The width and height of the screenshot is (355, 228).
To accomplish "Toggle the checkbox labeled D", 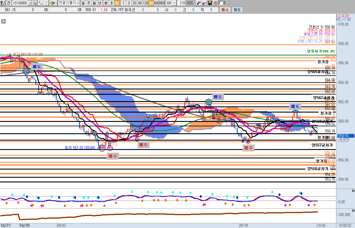I will pyautogui.click(x=221, y=3).
